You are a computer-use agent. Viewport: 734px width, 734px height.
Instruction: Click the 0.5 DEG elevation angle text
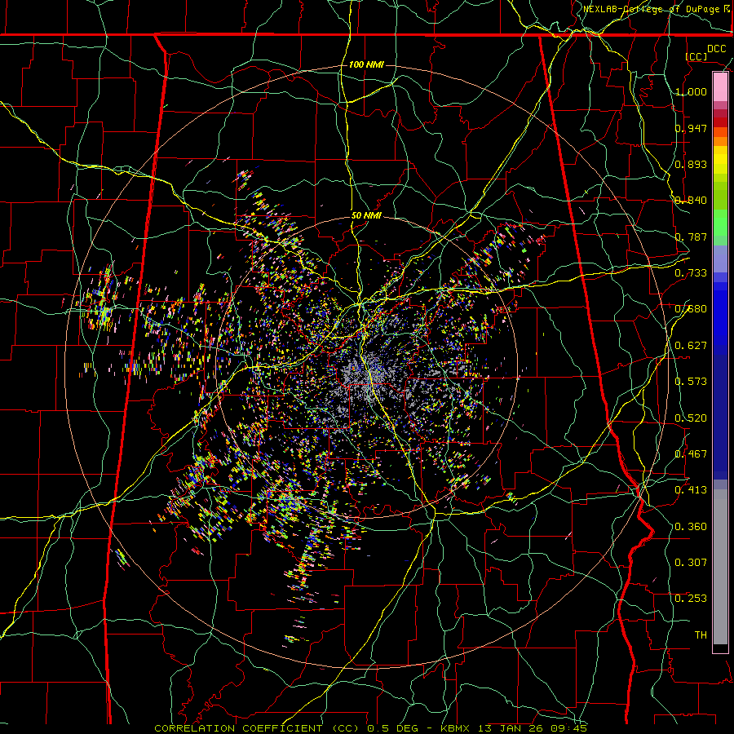click(393, 728)
